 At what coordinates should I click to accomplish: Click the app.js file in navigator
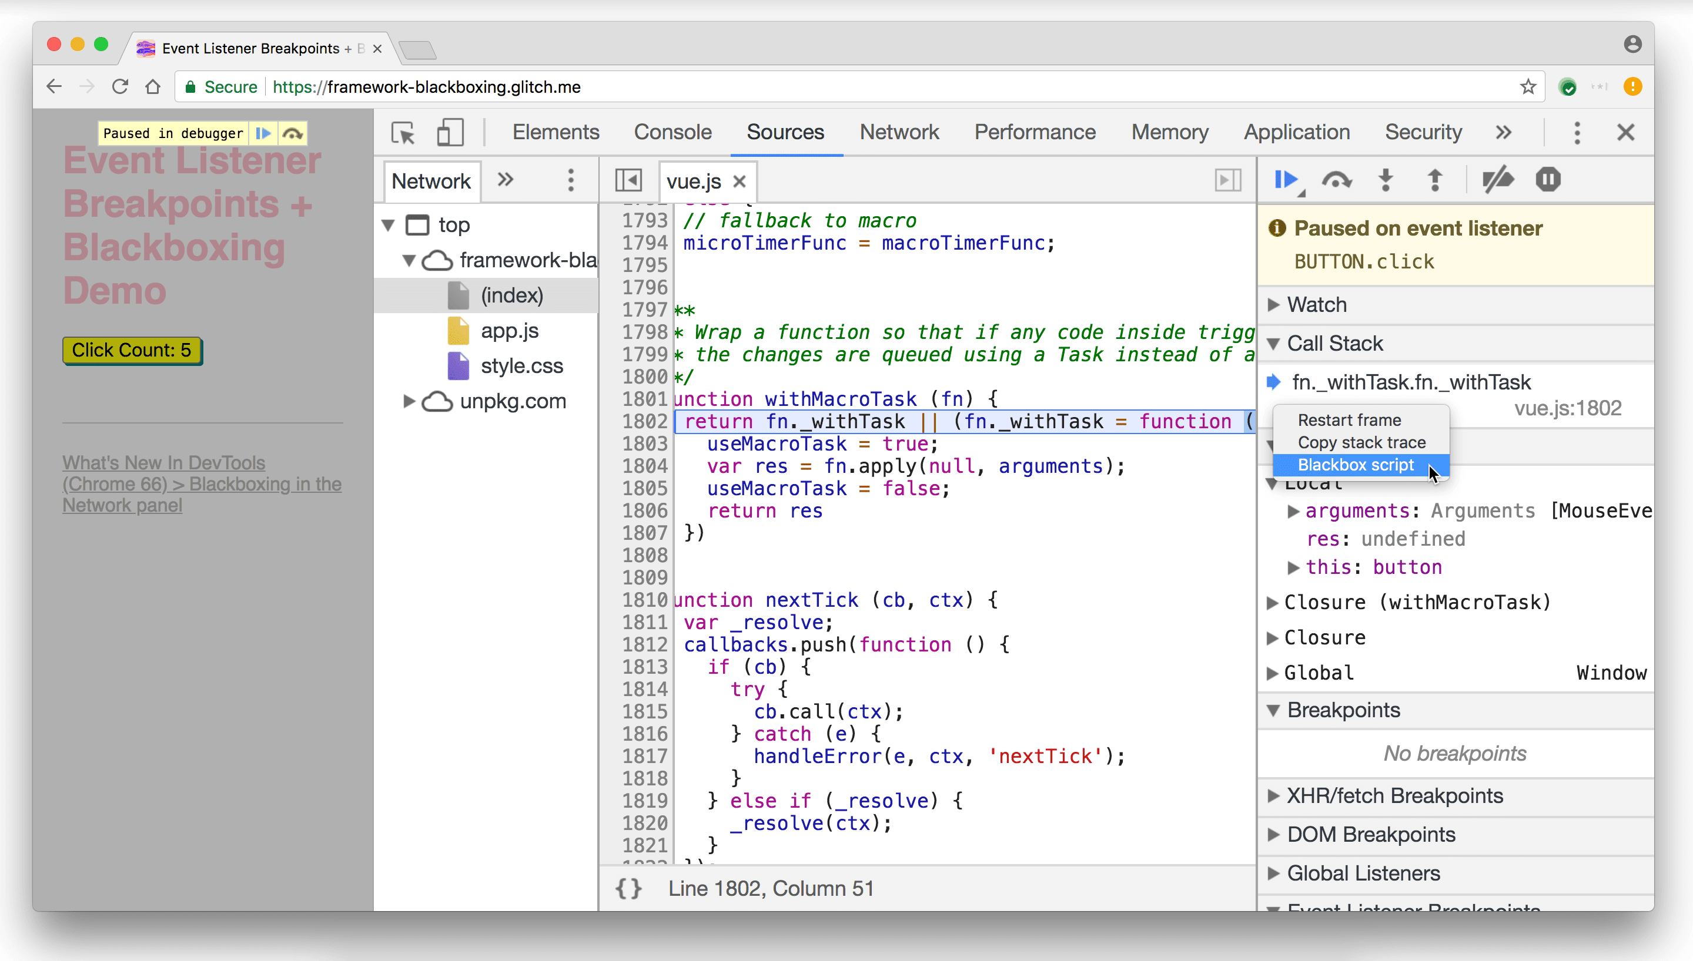tap(509, 330)
